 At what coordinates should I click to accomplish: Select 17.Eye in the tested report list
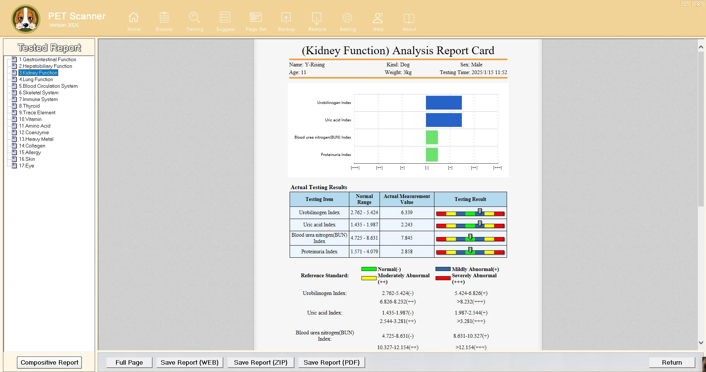coord(27,166)
